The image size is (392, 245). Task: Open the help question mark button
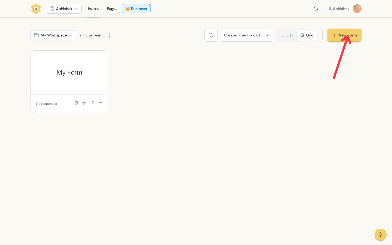point(381,235)
